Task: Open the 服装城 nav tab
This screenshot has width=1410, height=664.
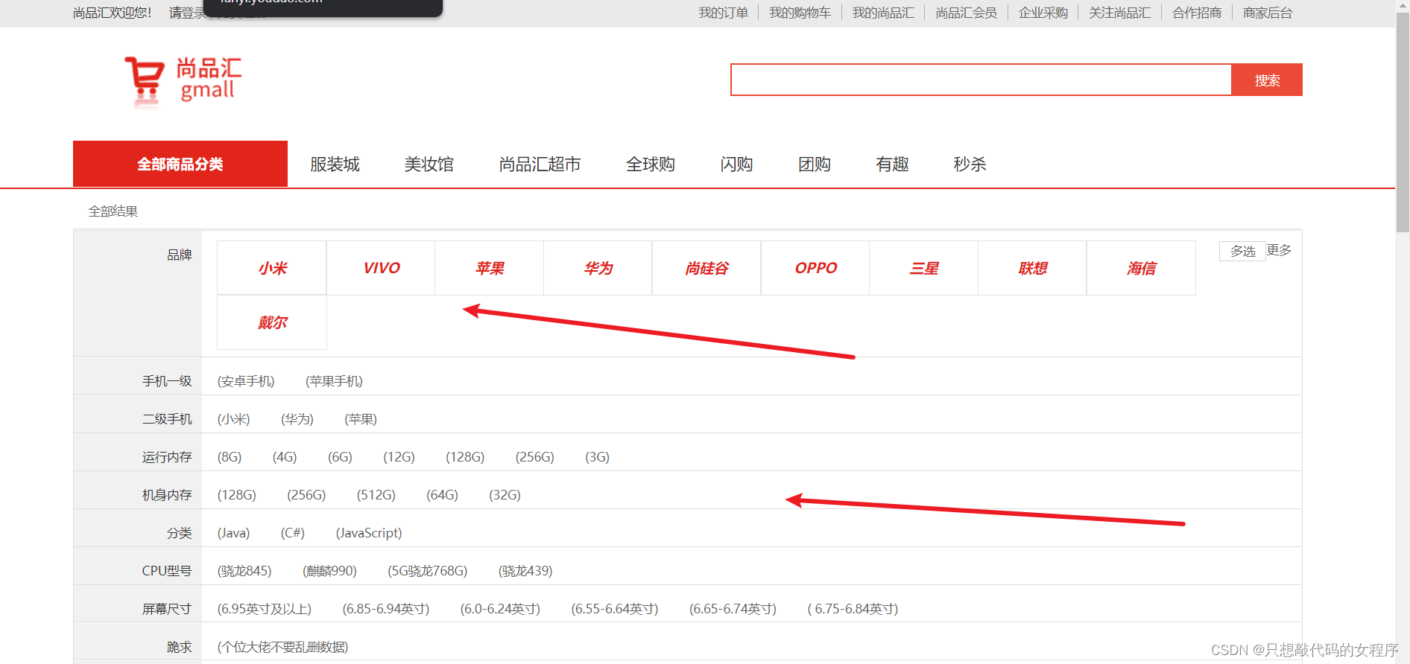Action: [x=335, y=165]
